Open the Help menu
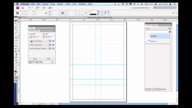Screen dimensions: 192x108 pyautogui.click(x=90, y=4)
